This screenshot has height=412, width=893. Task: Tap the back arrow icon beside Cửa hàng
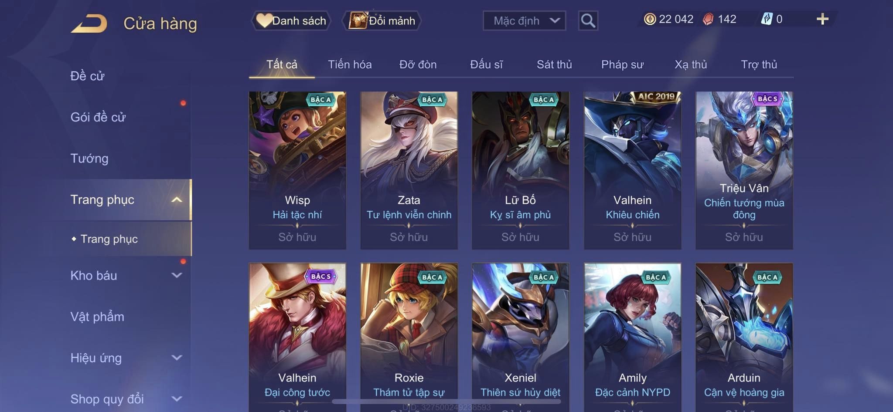[x=89, y=24]
